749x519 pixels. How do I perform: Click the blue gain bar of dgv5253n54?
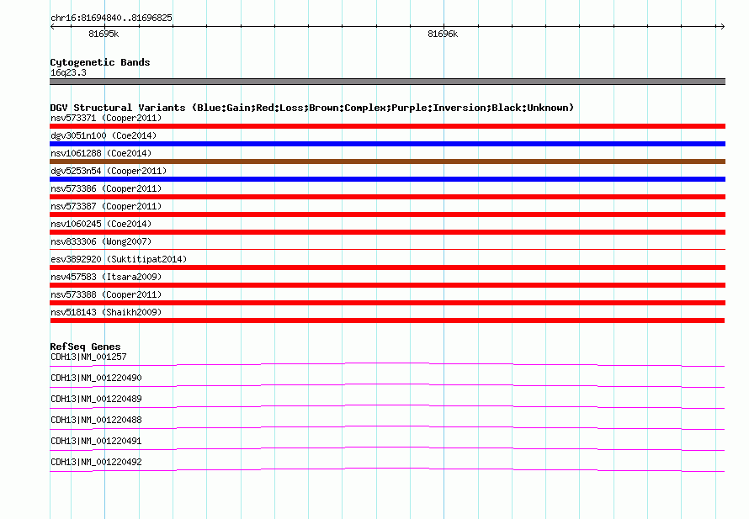pos(387,179)
